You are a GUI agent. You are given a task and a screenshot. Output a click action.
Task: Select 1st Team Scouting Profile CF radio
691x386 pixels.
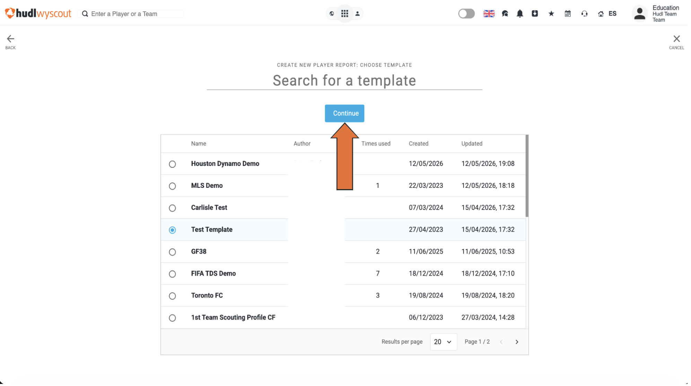[x=172, y=318]
